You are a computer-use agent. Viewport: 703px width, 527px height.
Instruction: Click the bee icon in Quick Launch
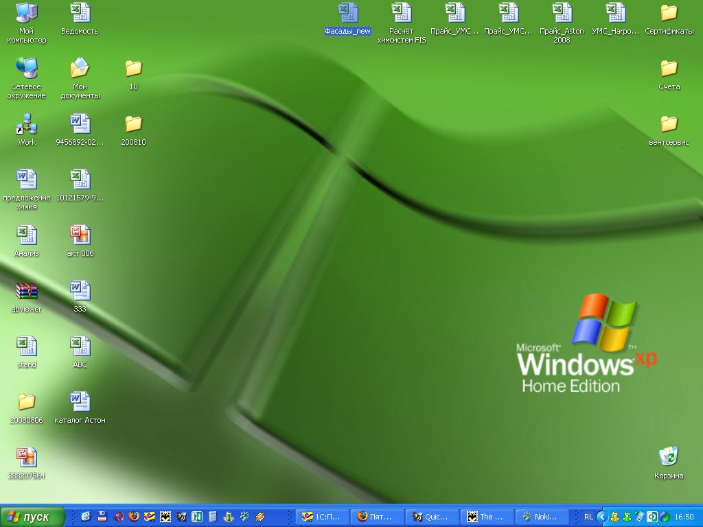click(181, 517)
